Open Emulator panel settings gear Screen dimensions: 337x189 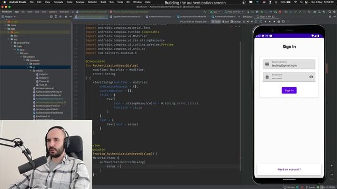[330, 17]
